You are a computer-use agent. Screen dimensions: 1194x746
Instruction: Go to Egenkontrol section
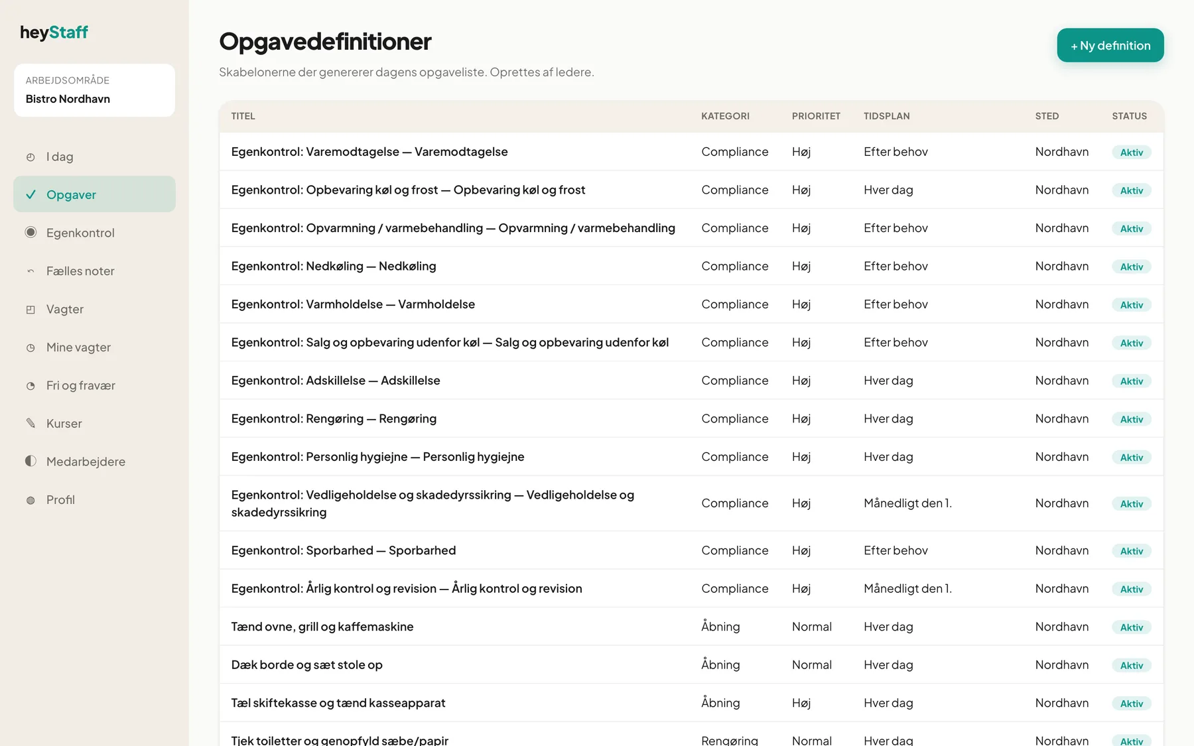(x=94, y=233)
